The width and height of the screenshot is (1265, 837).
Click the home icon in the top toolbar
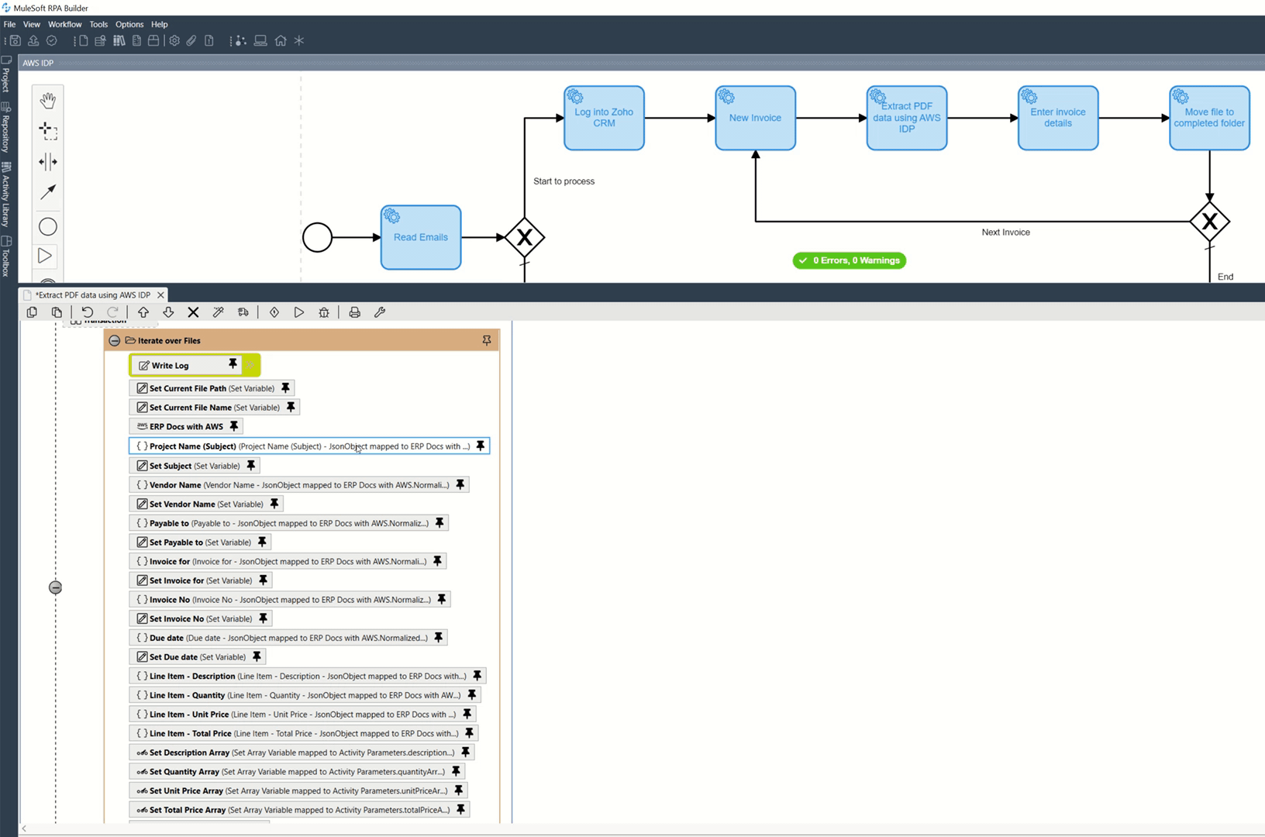[x=281, y=41]
